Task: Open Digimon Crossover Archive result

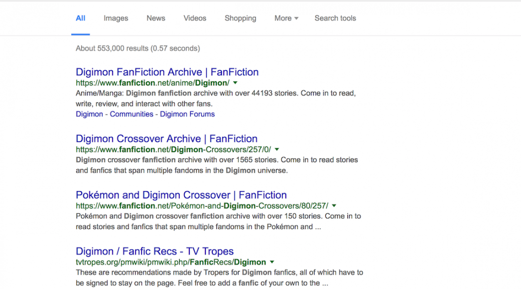Action: click(x=167, y=138)
